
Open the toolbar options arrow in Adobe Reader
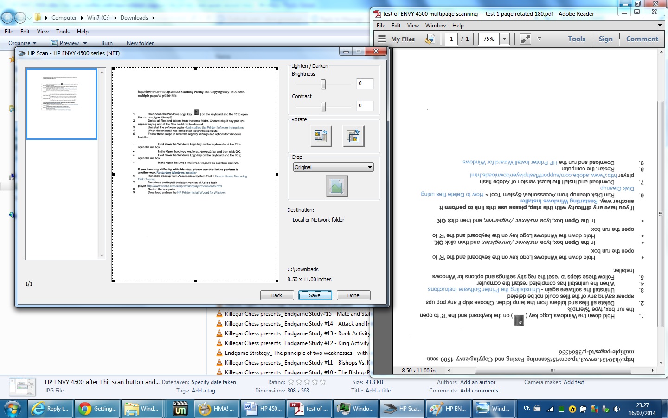[539, 39]
